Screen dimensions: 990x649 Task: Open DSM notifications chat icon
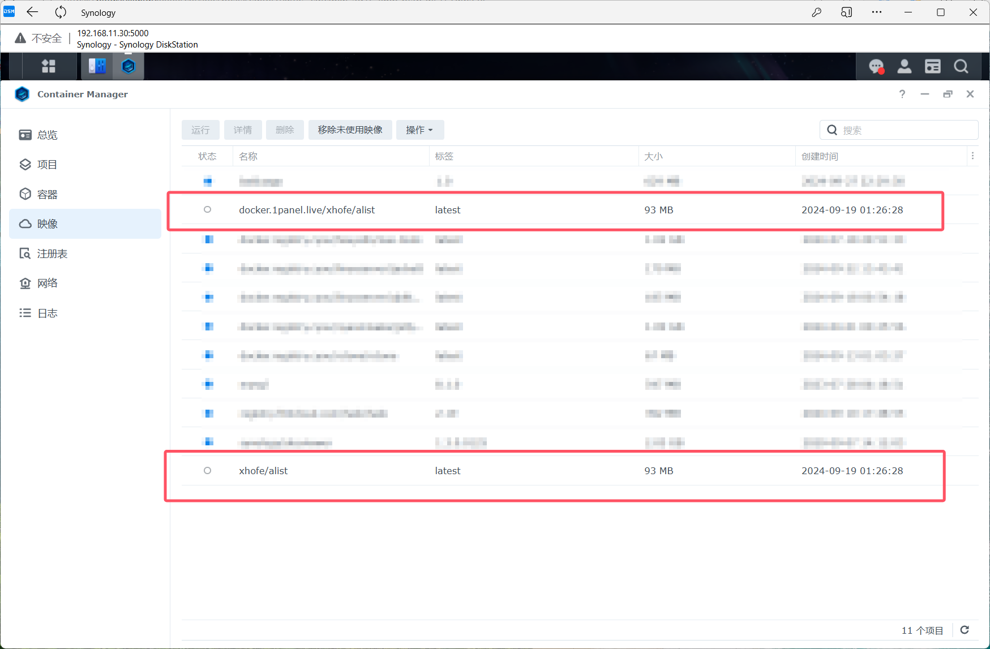click(x=876, y=67)
